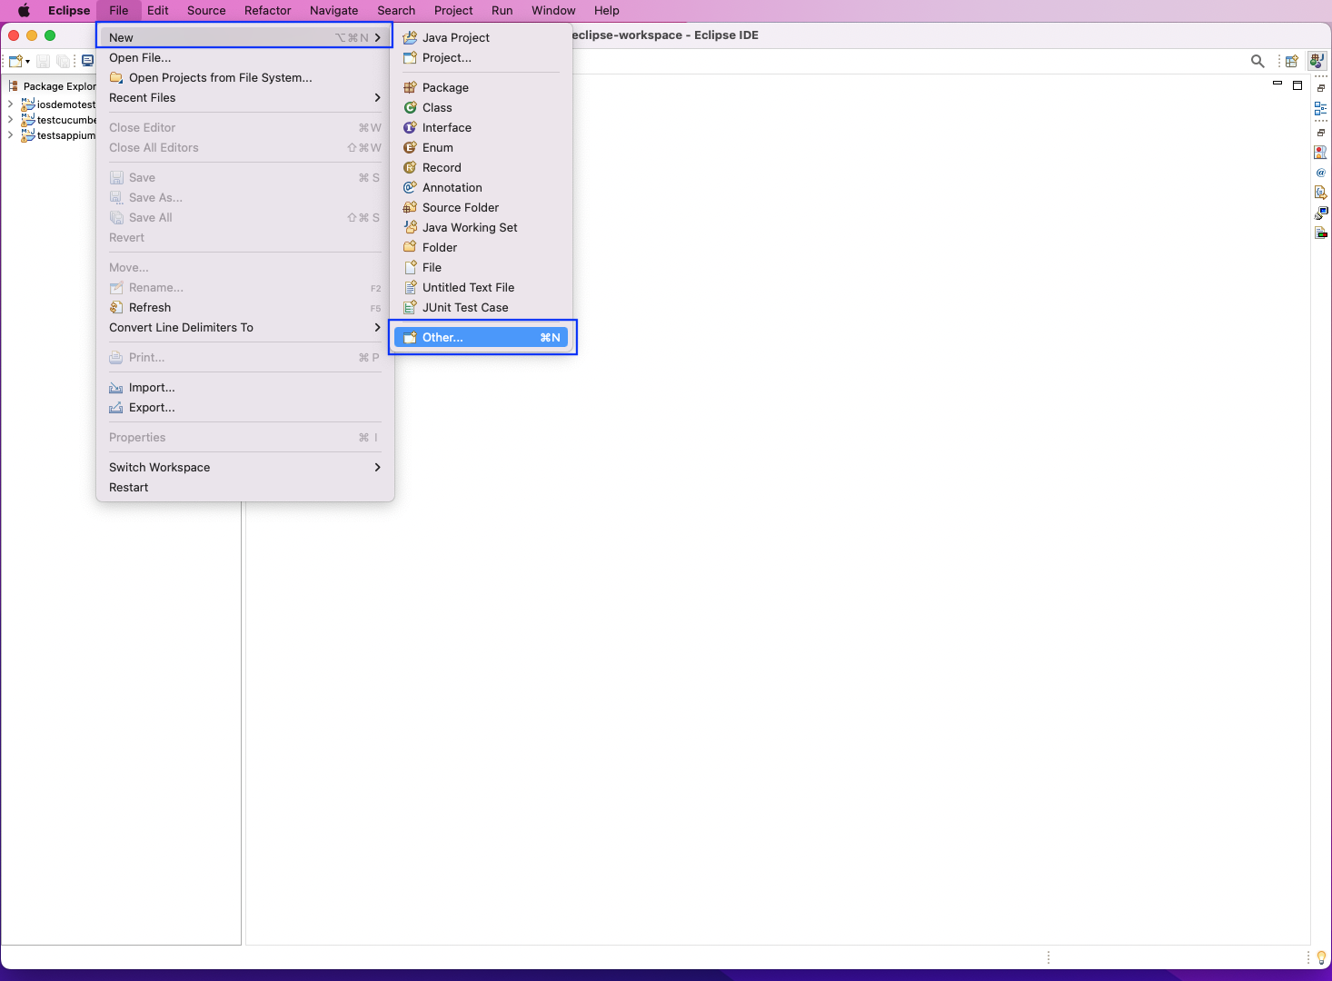The height and width of the screenshot is (981, 1332).
Task: Choose Open File... from File menu
Action: click(245, 57)
